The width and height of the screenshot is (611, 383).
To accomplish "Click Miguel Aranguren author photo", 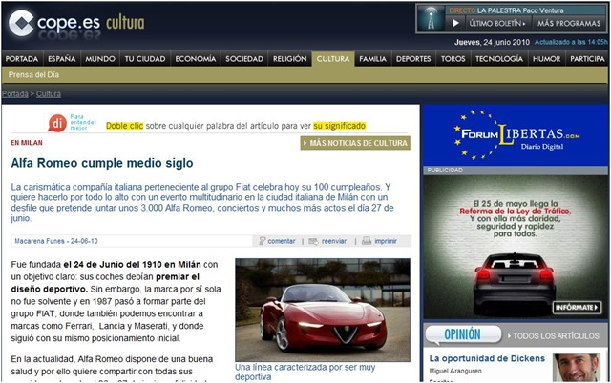I will pos(577,368).
